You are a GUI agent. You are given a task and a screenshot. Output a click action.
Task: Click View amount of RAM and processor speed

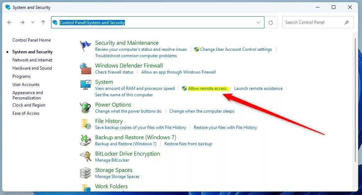135,88
